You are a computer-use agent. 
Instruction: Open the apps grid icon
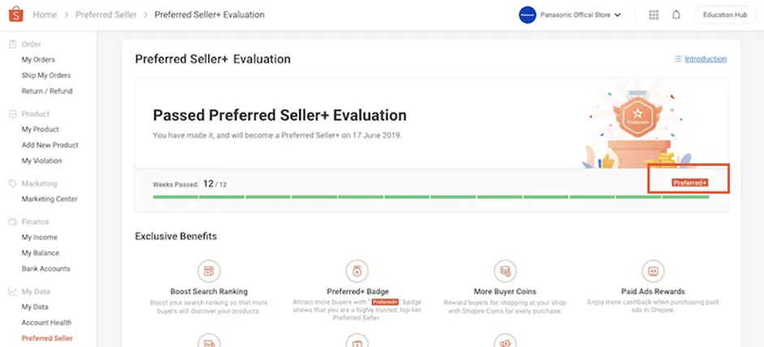pyautogui.click(x=653, y=15)
